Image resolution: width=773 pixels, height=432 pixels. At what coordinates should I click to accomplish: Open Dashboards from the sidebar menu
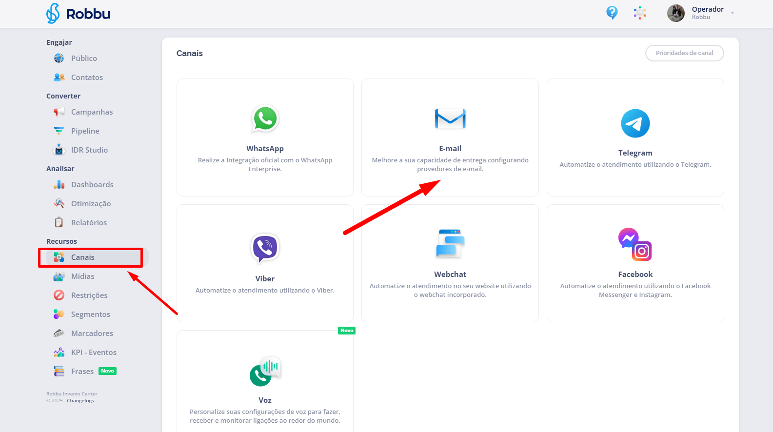point(92,185)
